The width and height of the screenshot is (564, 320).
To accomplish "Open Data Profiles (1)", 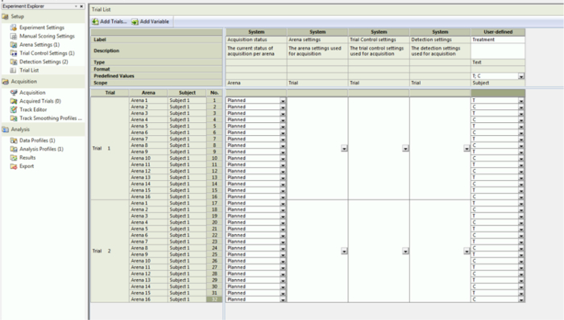I will click(x=37, y=140).
